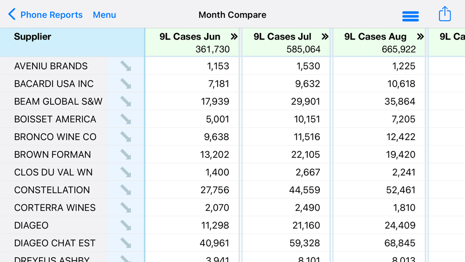This screenshot has height=262, width=465.
Task: Sort by the Supplier column header
Action: [x=33, y=36]
